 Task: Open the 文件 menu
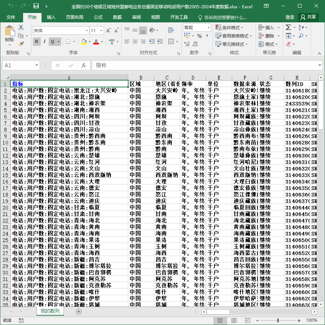[x=11, y=17]
